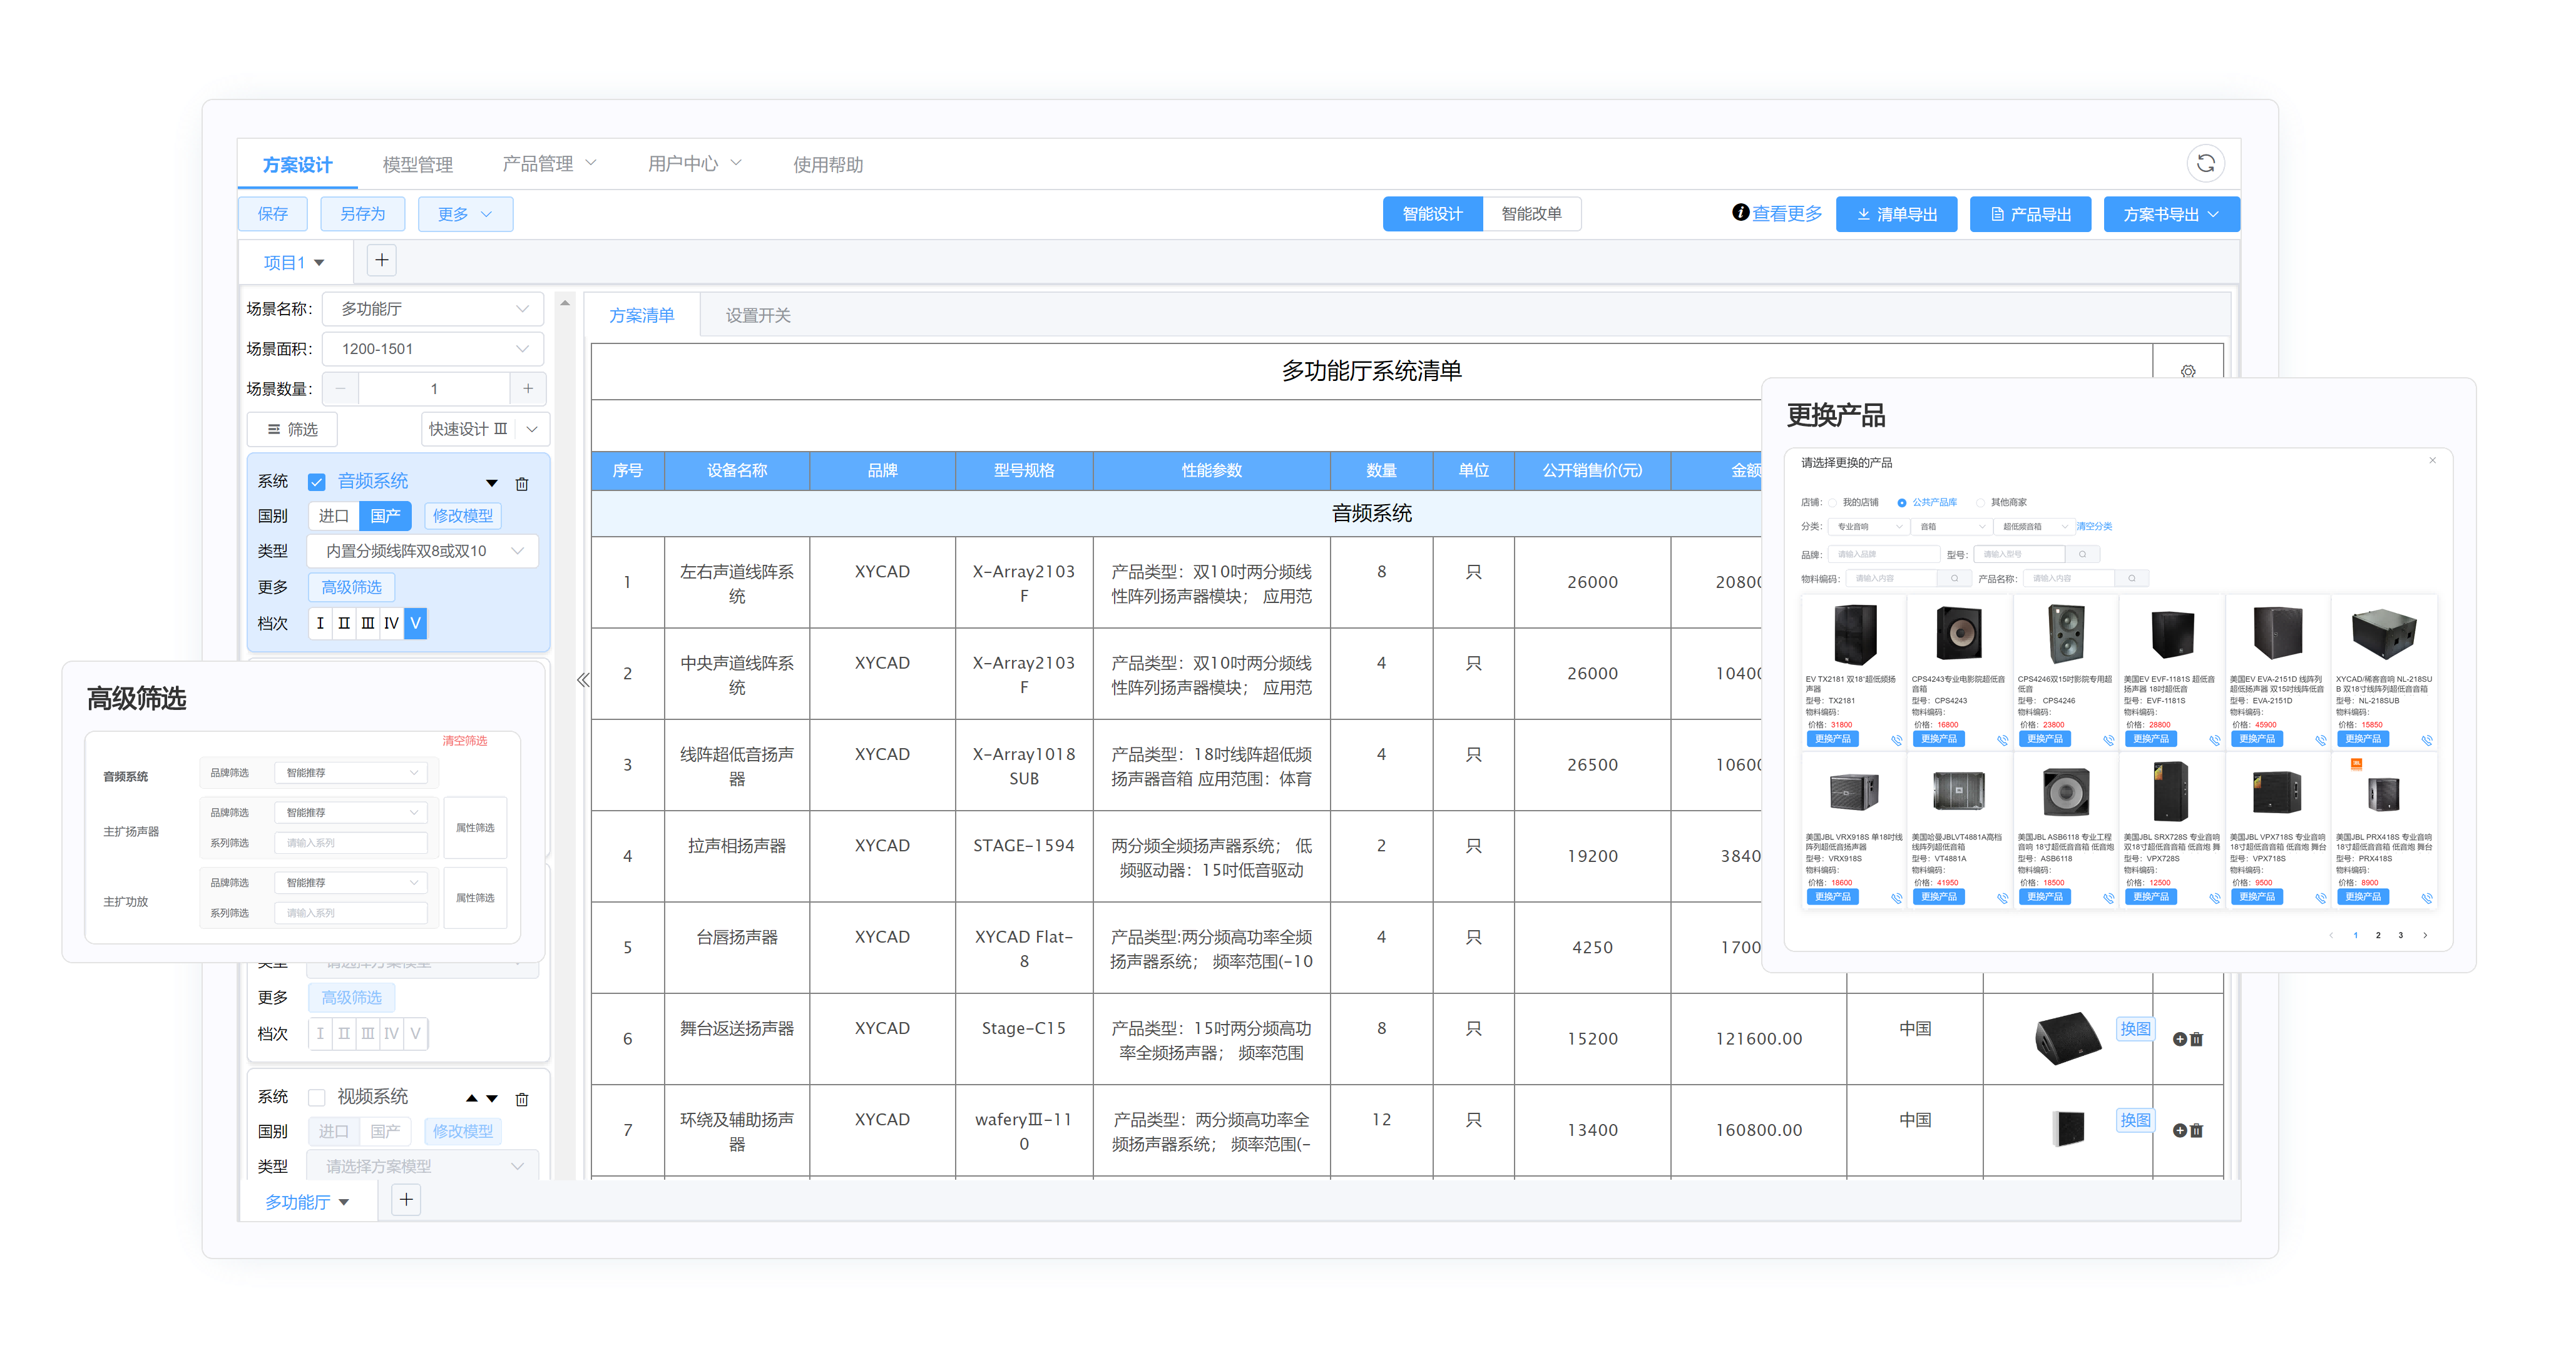
Task: Select the 其他商家 radio option
Action: (1980, 503)
